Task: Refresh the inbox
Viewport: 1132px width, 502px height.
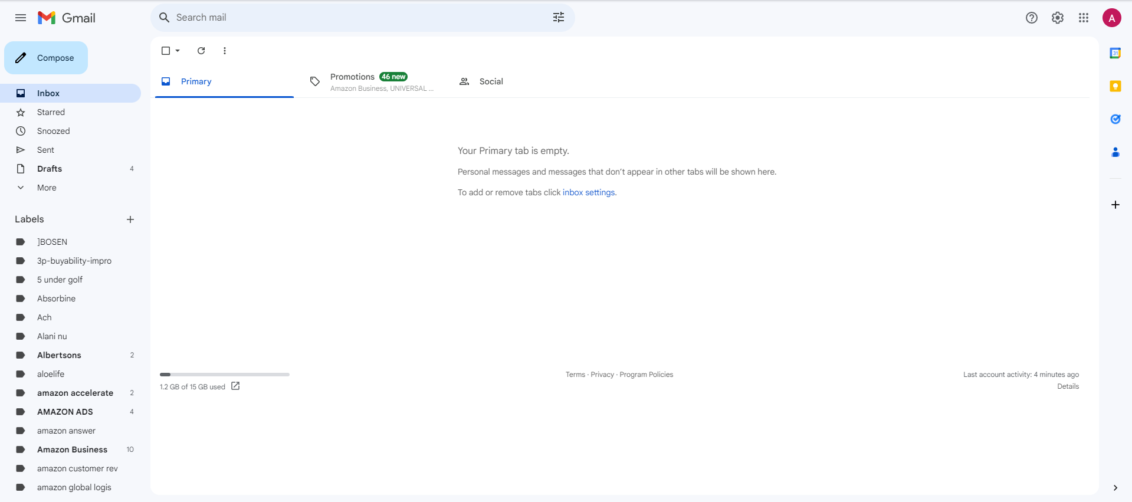Action: click(x=201, y=51)
